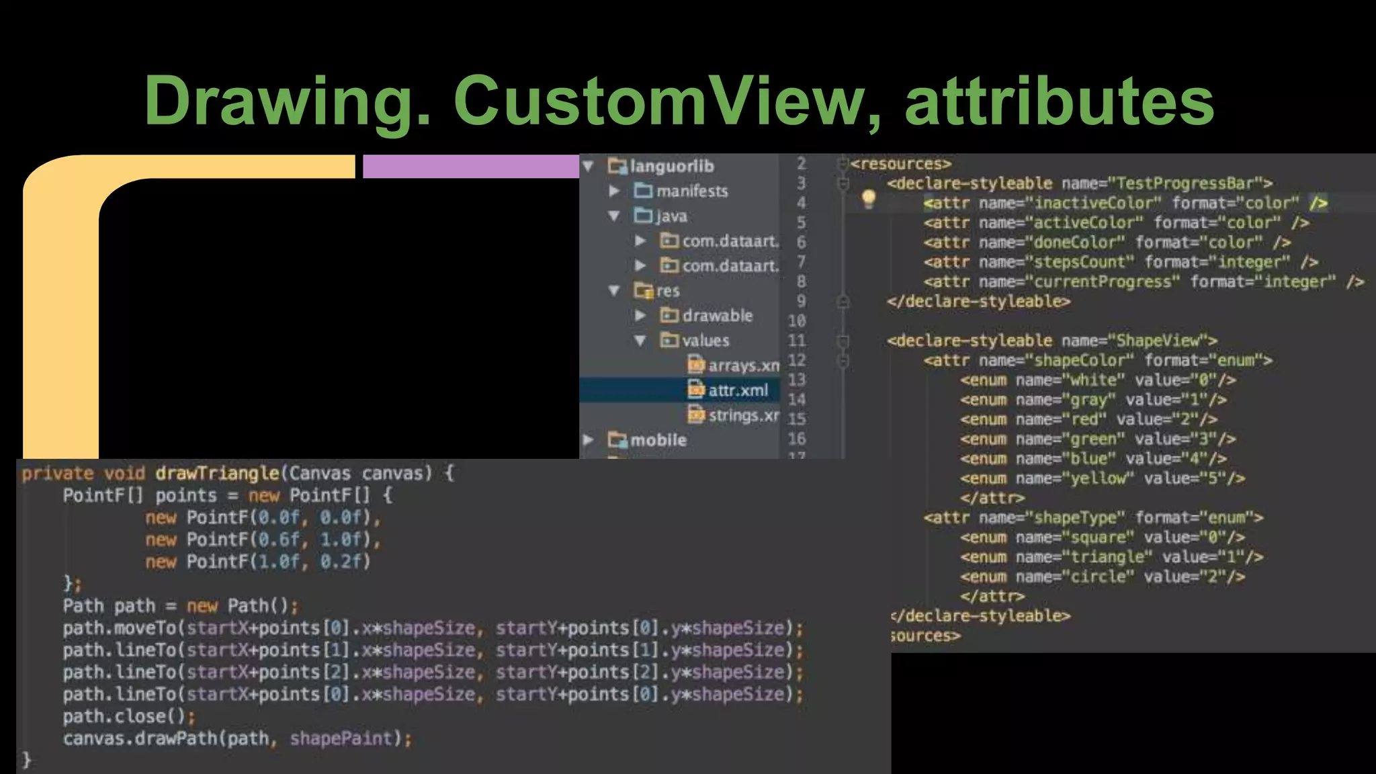
Task: Click the strings.xml file icon
Action: pos(696,415)
